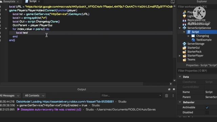Expand the StarterPlayer tree node
The image size is (217, 122).
(180, 56)
